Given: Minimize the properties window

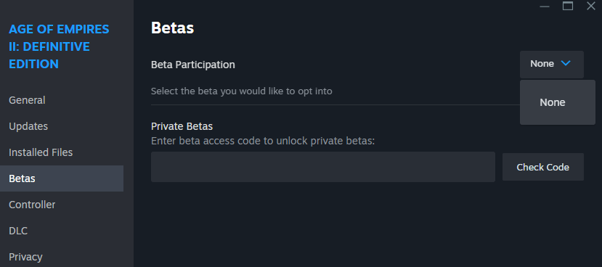Looking at the screenshot, I should (545, 7).
